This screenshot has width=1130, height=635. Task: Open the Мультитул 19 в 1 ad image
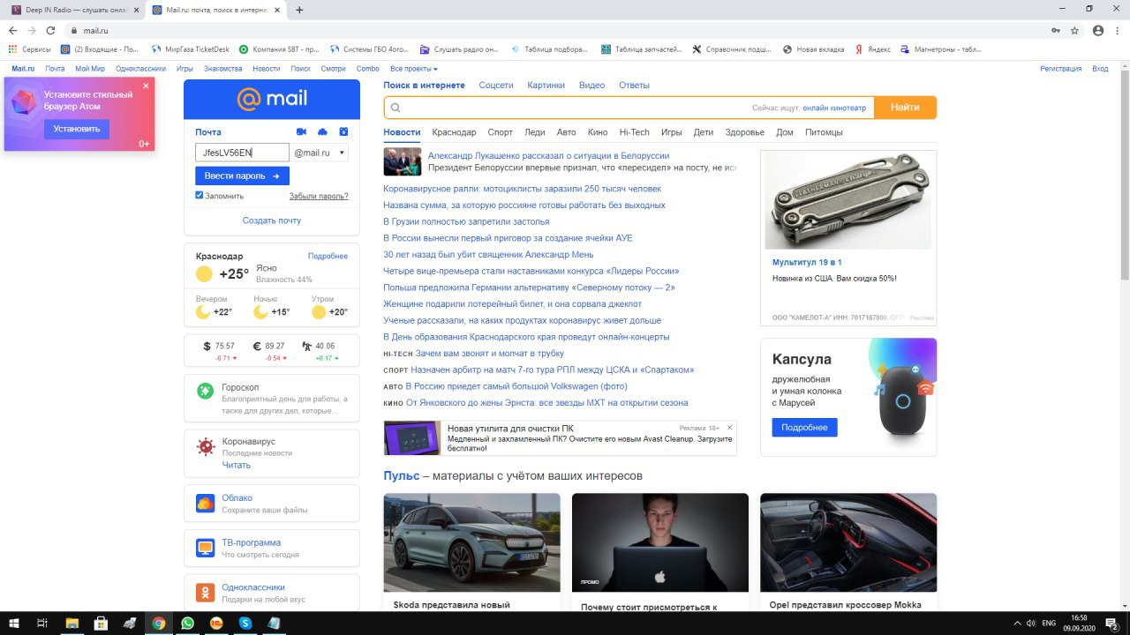[x=848, y=200]
